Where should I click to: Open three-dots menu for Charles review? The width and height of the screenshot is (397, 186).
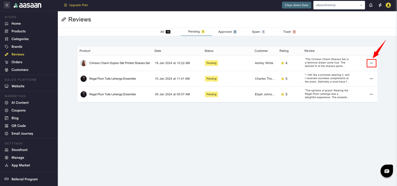(x=371, y=79)
